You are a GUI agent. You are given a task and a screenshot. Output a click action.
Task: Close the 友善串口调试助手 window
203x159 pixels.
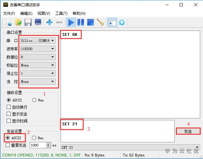pos(196,5)
